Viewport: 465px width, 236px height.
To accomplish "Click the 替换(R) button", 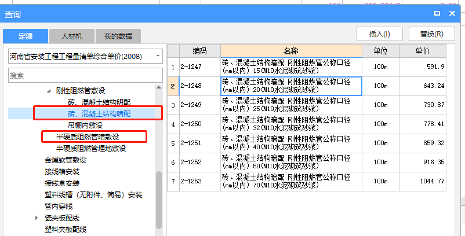I will click(x=432, y=34).
